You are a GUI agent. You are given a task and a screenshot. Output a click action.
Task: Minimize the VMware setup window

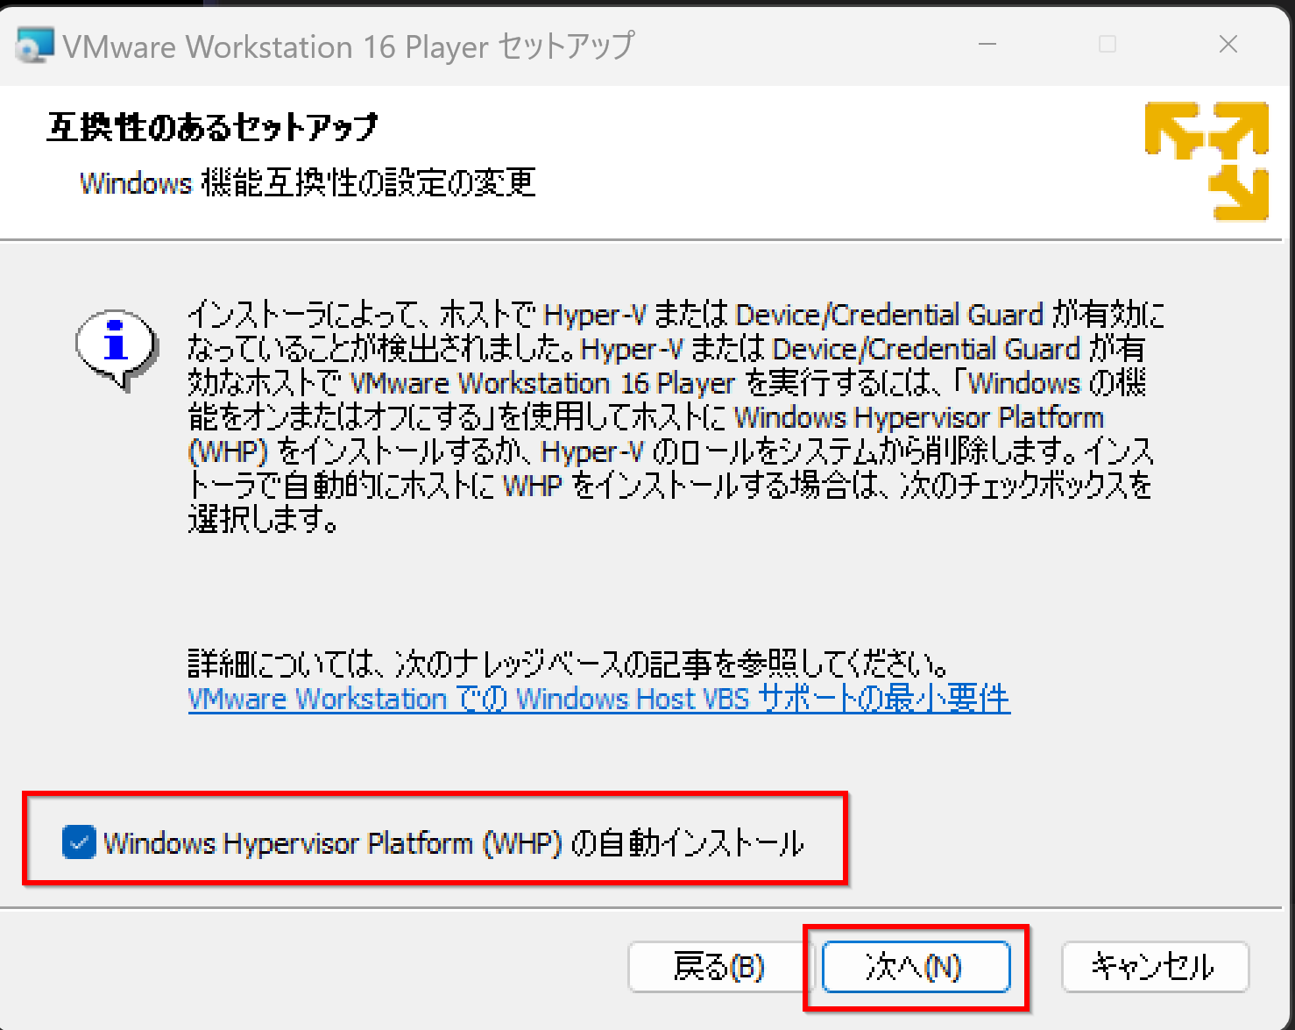(988, 45)
